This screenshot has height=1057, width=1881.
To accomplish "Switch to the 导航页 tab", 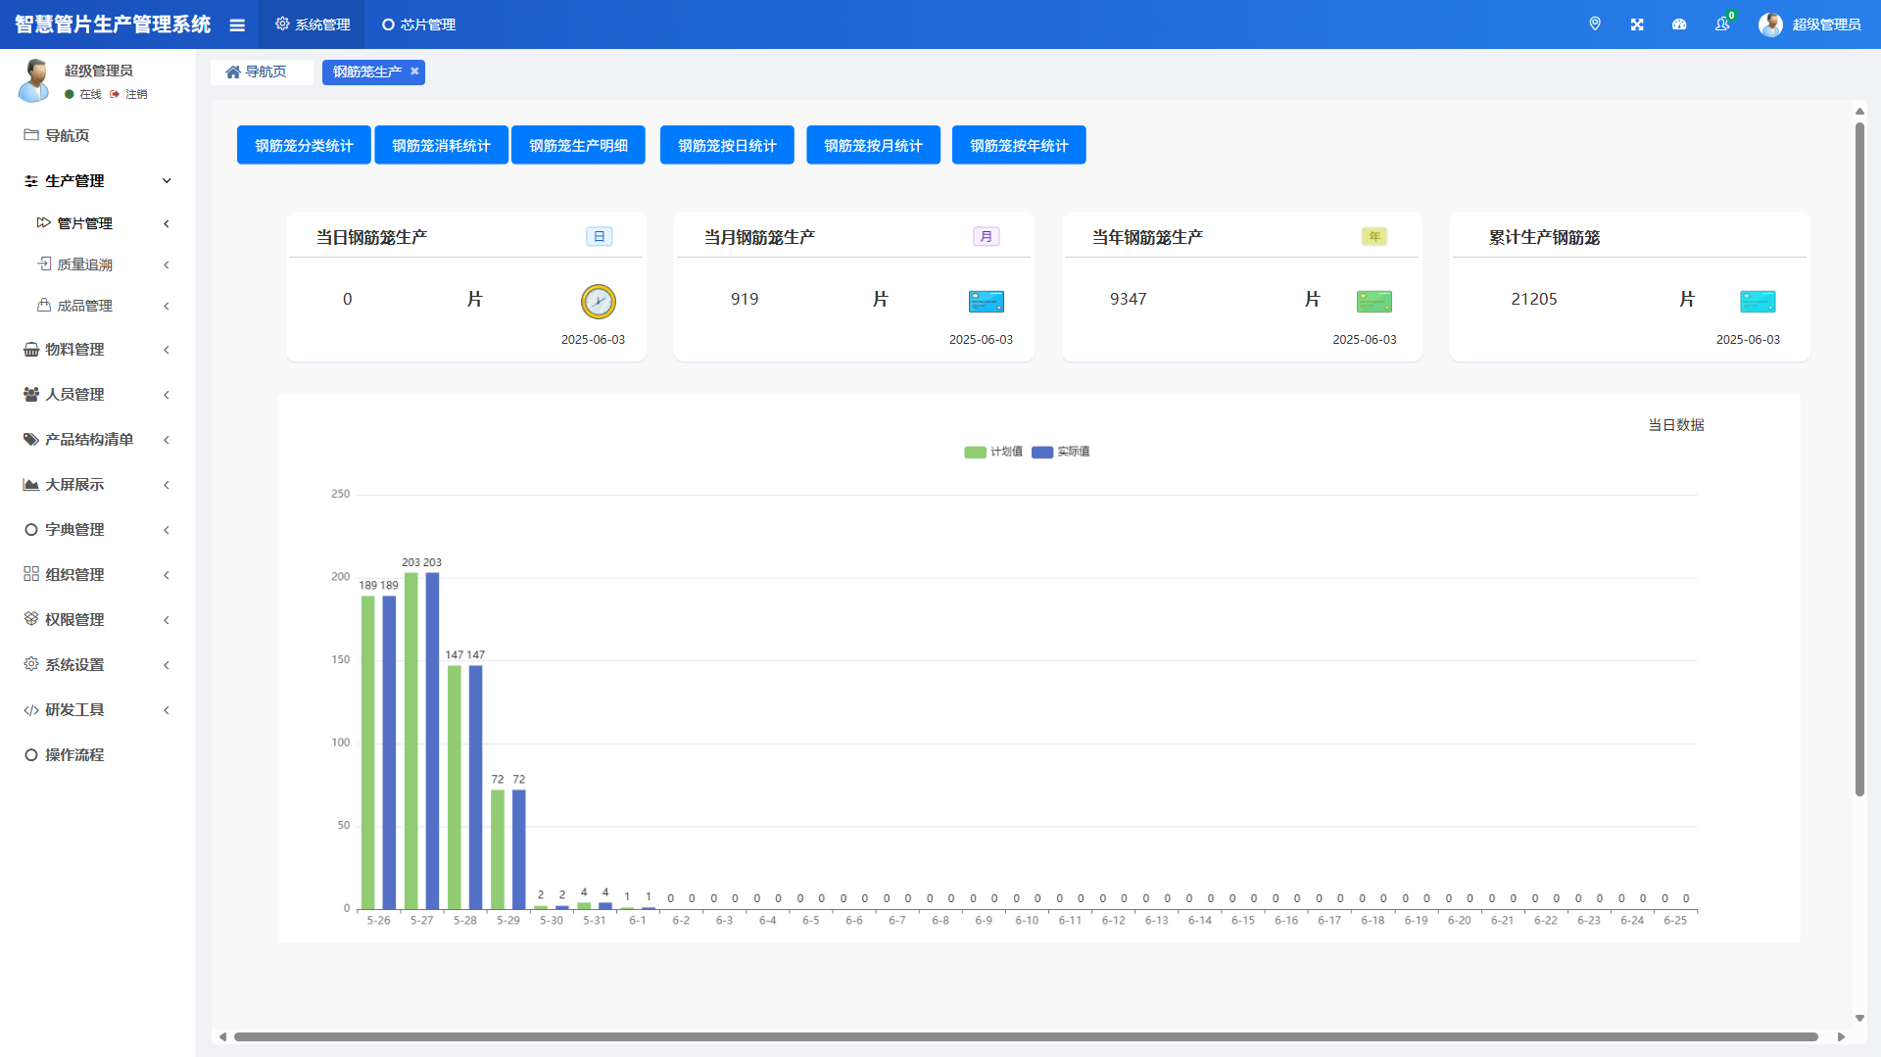I will [x=257, y=72].
